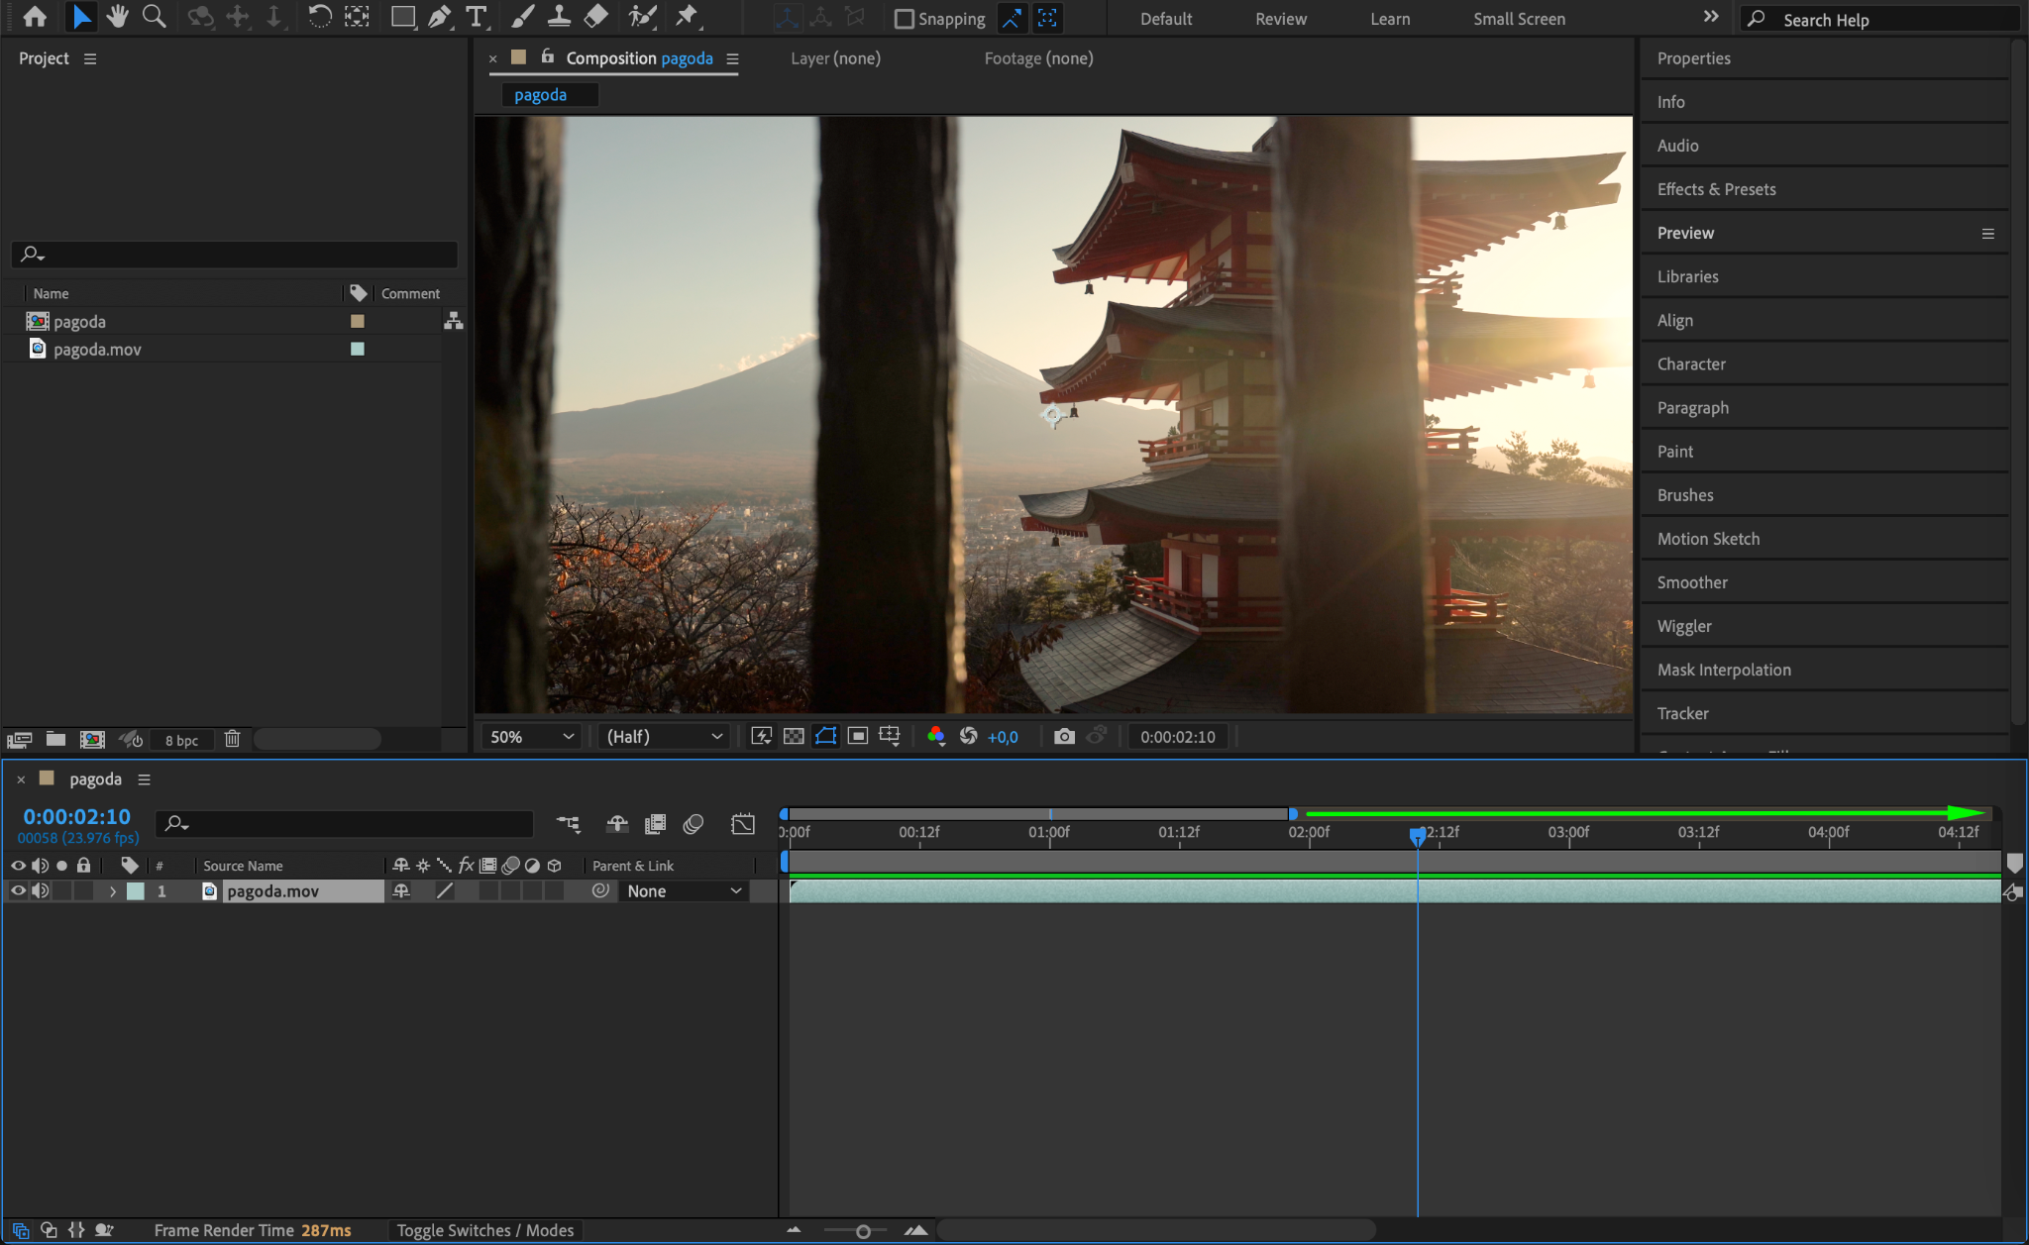Select the Hand tool
The image size is (2029, 1245).
tap(117, 17)
